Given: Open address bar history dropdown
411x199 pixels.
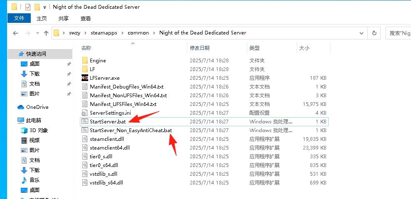Looking at the screenshot, I should click(361, 33).
